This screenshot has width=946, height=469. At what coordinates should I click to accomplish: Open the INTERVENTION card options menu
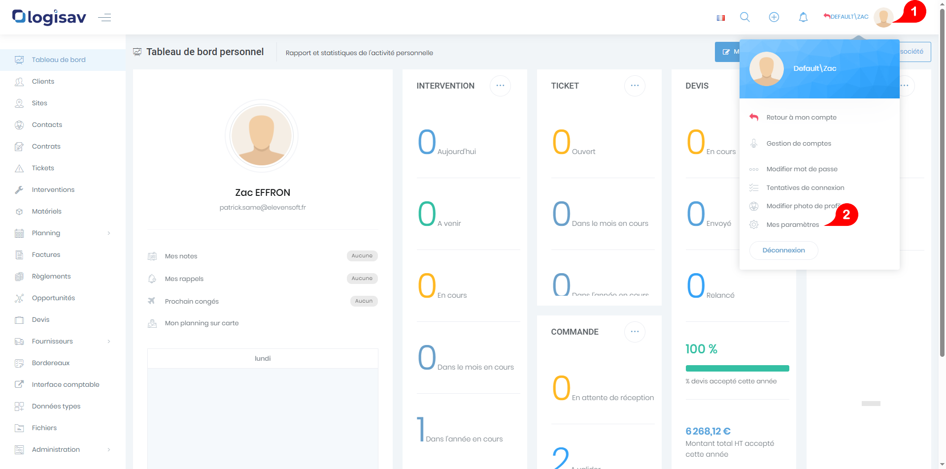500,86
